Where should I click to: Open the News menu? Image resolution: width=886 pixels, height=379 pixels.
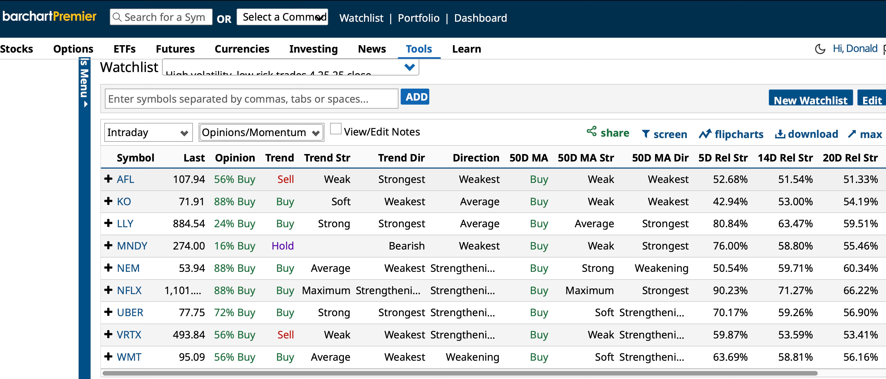pos(372,49)
